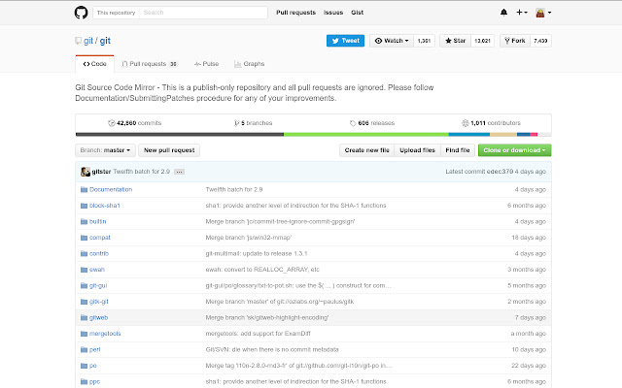Switch to the Pull requests tab
Viewport: 622px width, 388px height.
tap(150, 64)
